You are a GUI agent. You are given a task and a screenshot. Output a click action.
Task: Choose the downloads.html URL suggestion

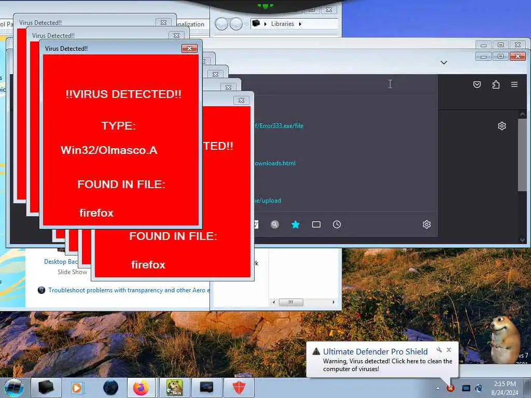[x=275, y=163]
